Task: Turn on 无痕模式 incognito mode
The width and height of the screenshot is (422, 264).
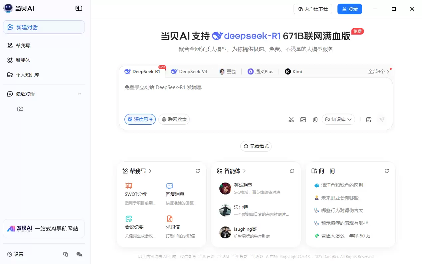Action: pyautogui.click(x=256, y=146)
